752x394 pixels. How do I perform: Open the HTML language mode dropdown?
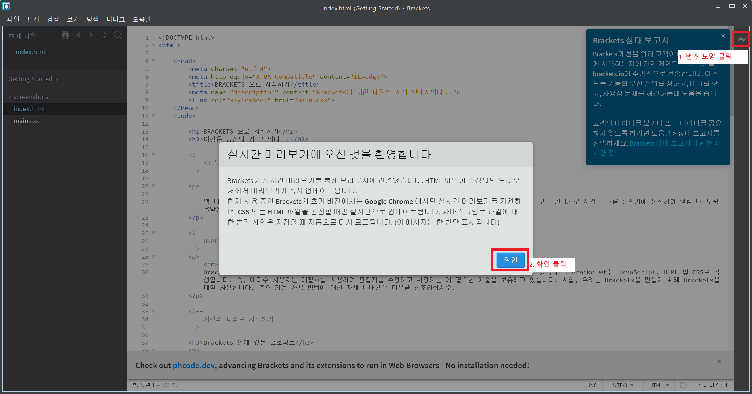coord(659,385)
